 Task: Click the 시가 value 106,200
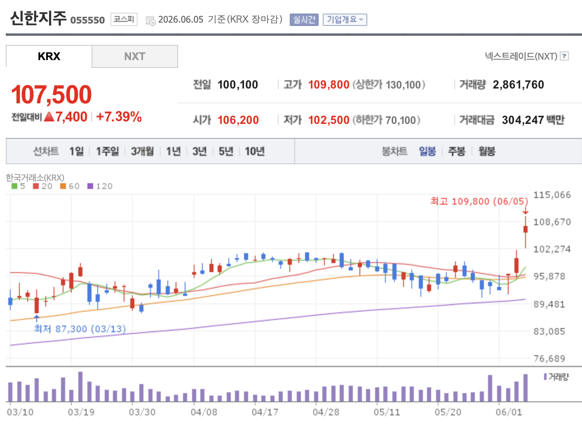coord(238,120)
